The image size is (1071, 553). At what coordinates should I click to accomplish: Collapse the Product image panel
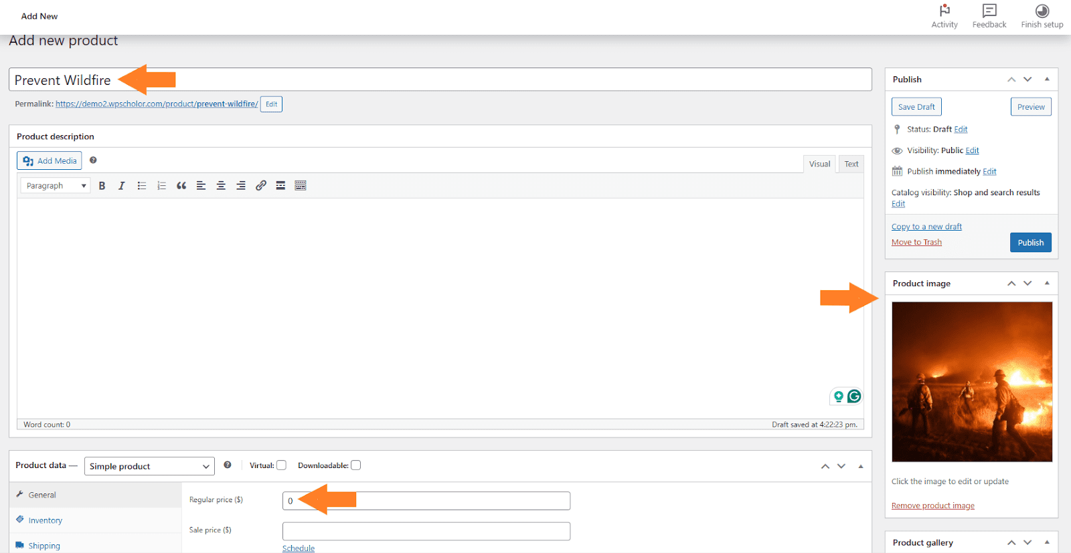1047,283
